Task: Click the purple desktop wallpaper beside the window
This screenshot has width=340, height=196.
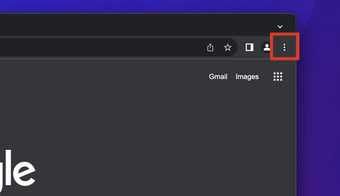Action: 319,122
